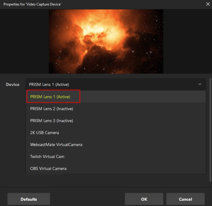Image resolution: width=212 pixels, height=206 pixels.
Task: Click the orange nebula video preview
Action: tap(106, 41)
